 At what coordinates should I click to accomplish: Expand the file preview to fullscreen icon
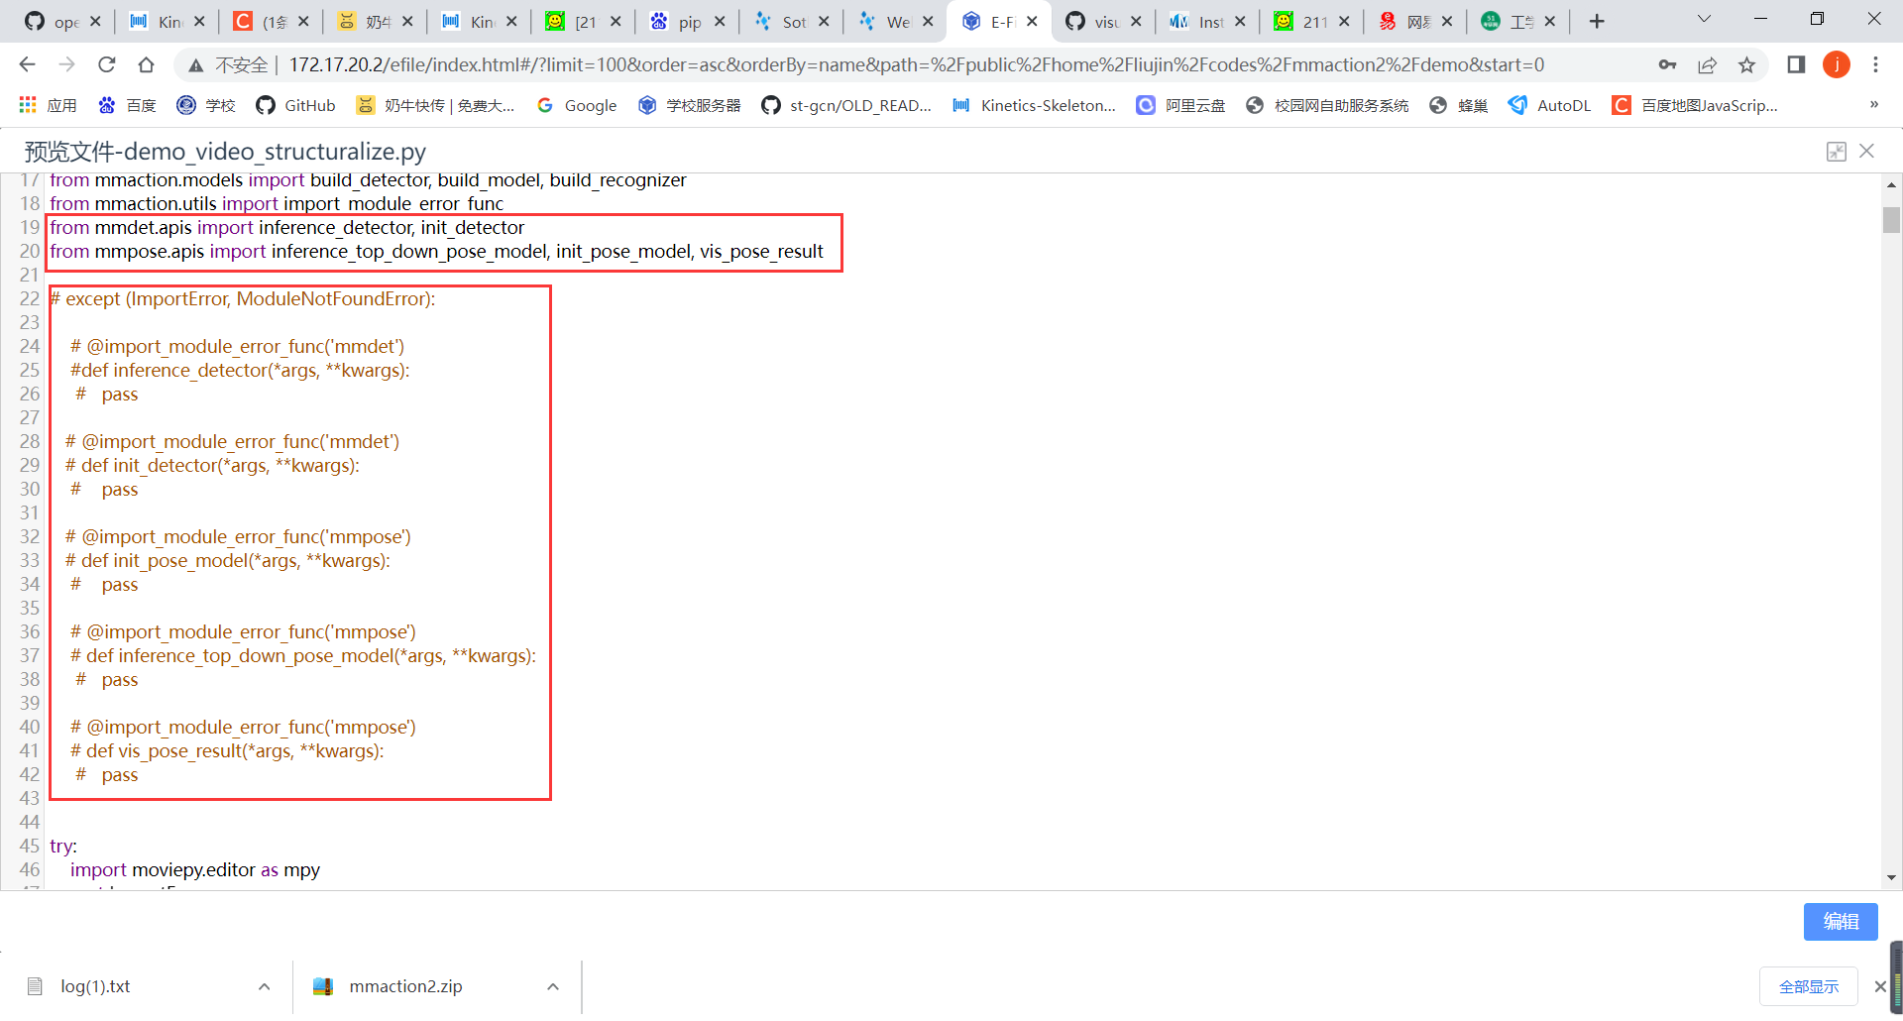[x=1837, y=151]
